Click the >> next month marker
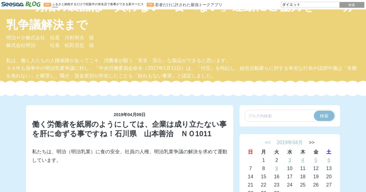This screenshot has height=192, width=366. coord(312,142)
